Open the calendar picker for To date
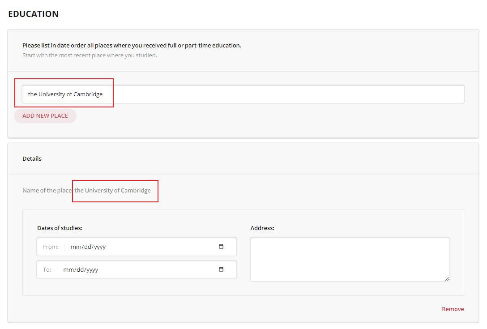Viewport: 487px width, 329px height. 221,269
